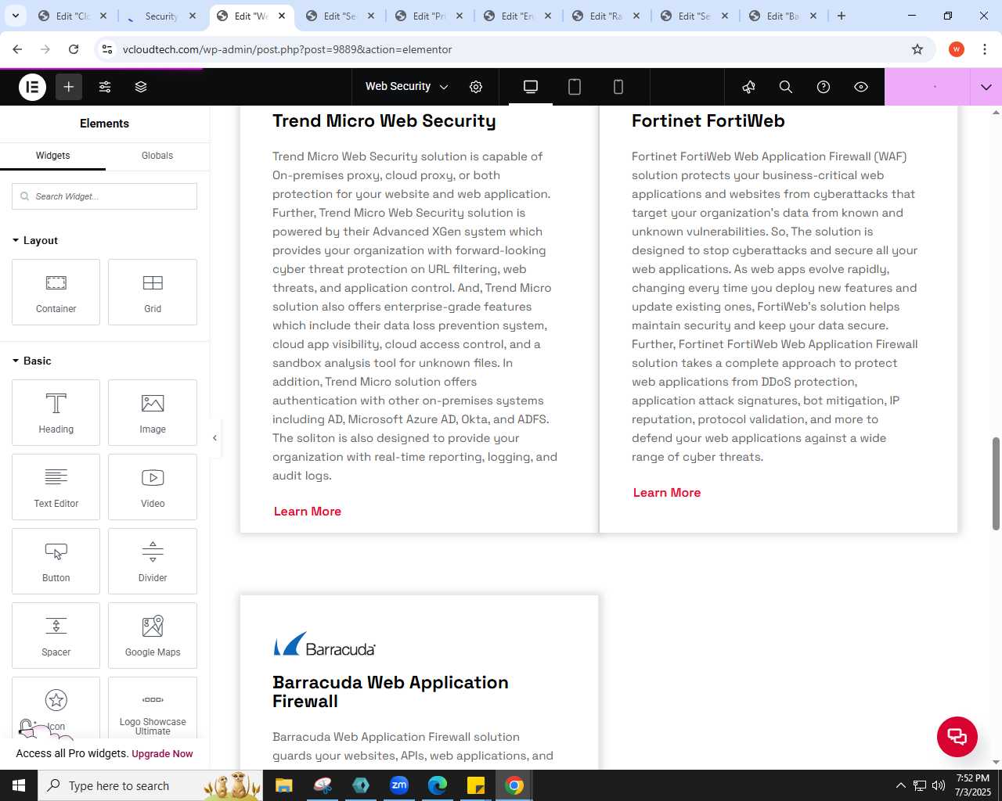Click Learn More under Trend Micro
Viewport: 1002px width, 801px height.
pyautogui.click(x=308, y=512)
